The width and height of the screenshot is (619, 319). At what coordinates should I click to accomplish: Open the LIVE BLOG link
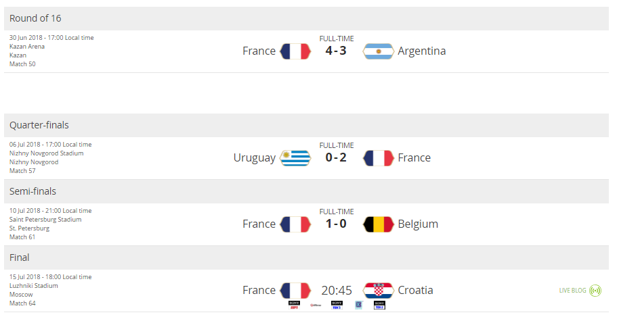572,291
